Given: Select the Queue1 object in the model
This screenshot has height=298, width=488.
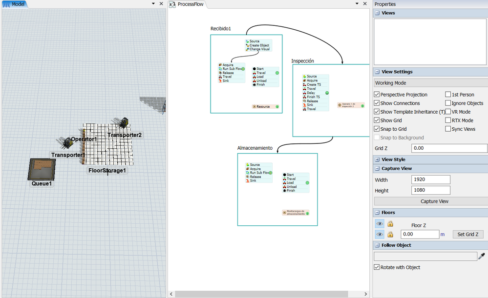Looking at the screenshot, I should point(42,169).
